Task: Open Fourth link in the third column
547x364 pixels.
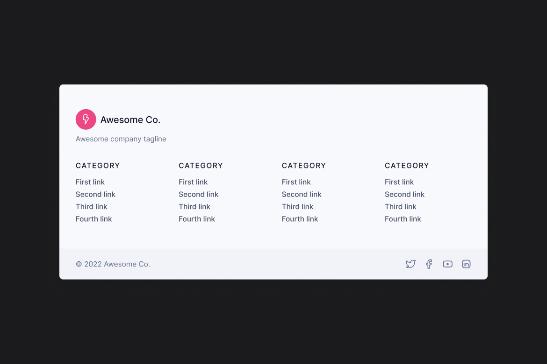Action: coord(300,218)
